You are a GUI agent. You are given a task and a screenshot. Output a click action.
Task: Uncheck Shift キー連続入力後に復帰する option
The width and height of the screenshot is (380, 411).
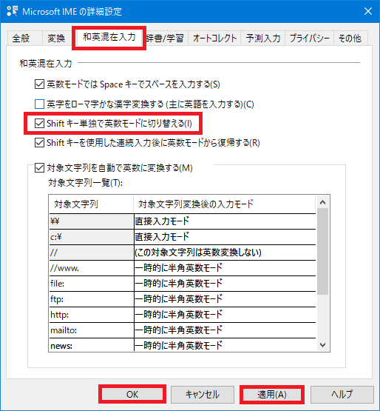(39, 143)
